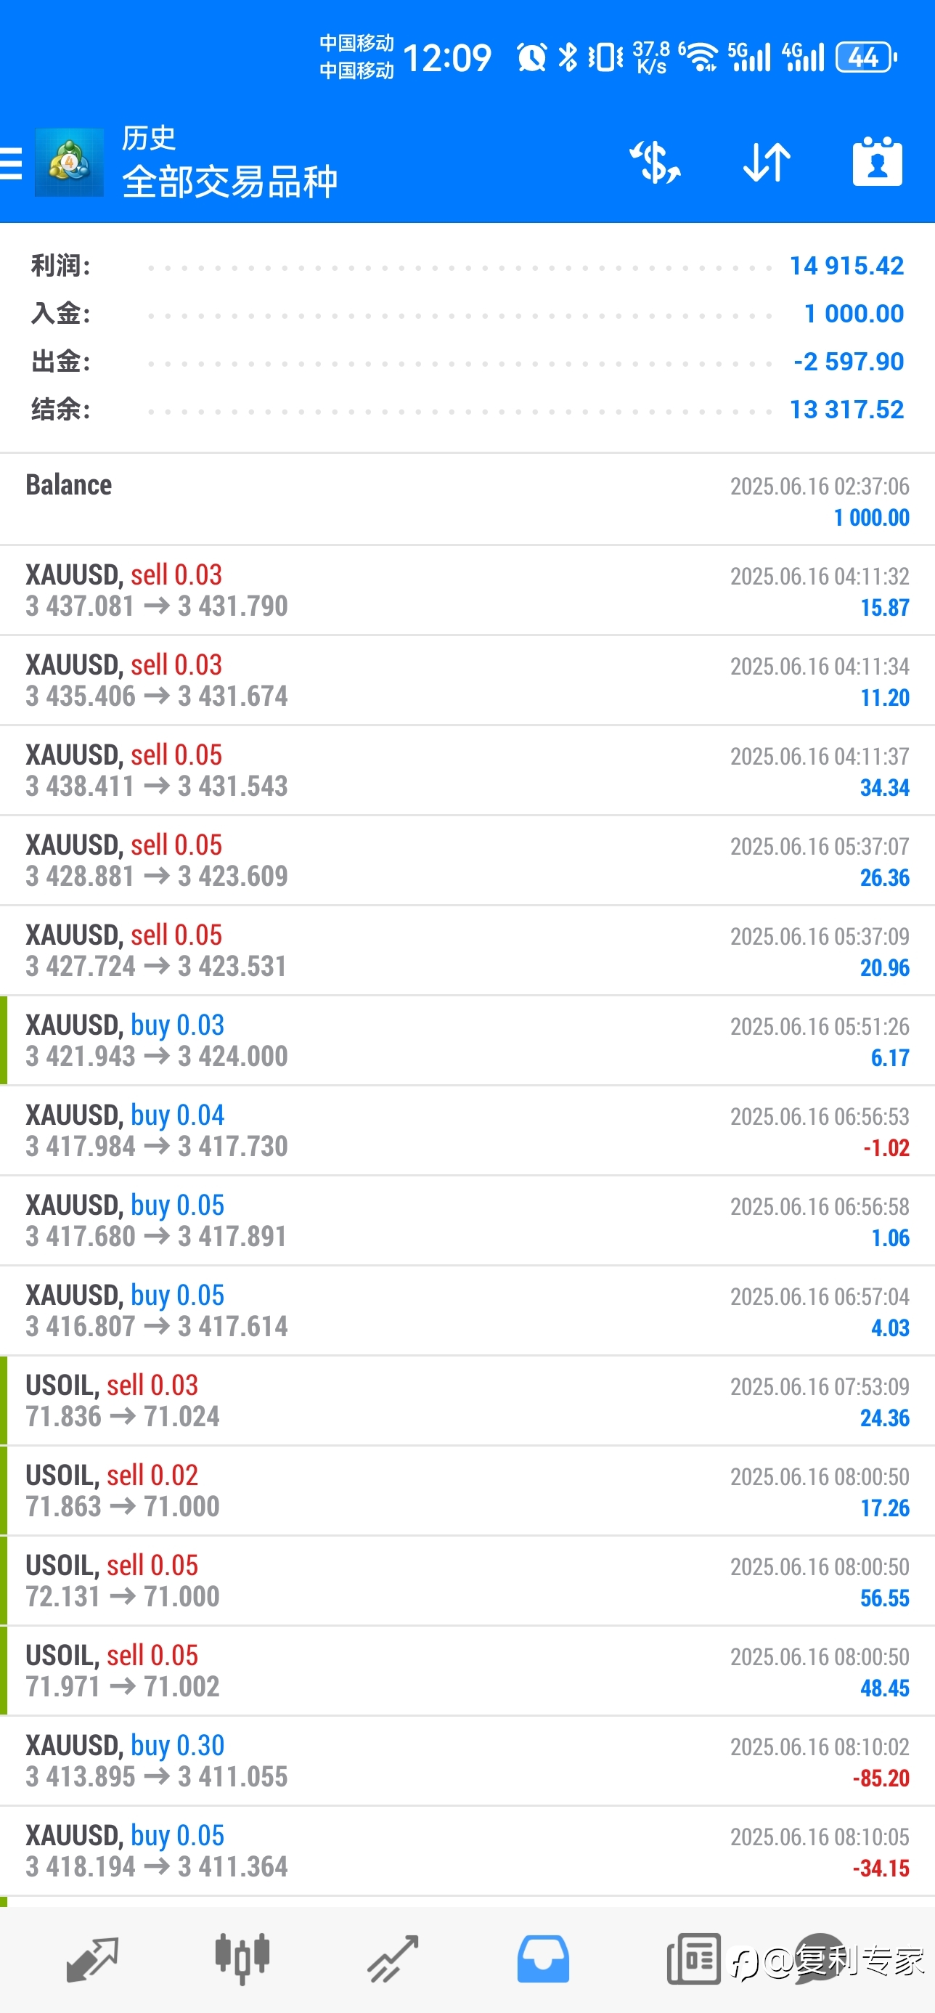Go to the Trade tab icon

point(393,1959)
